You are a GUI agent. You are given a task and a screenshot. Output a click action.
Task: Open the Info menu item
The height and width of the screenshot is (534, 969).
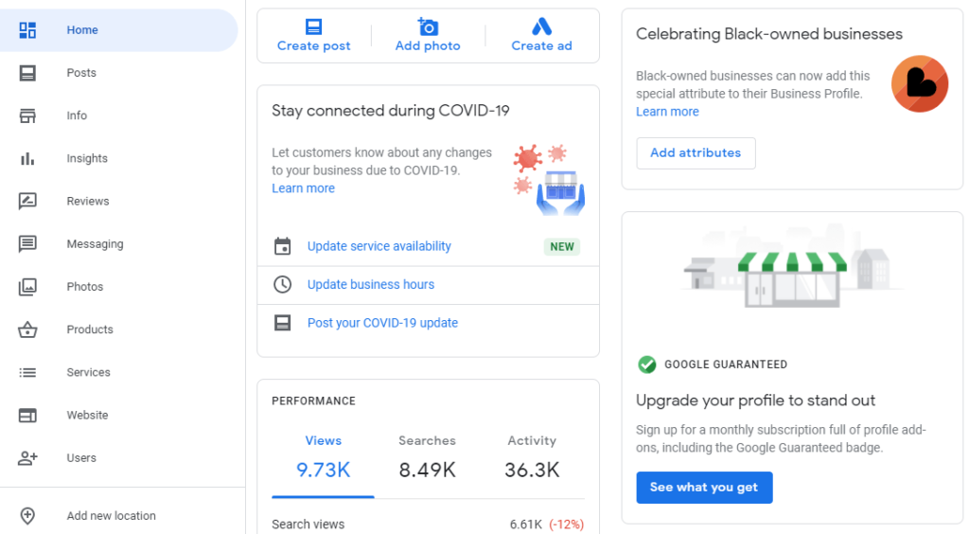[x=77, y=116]
